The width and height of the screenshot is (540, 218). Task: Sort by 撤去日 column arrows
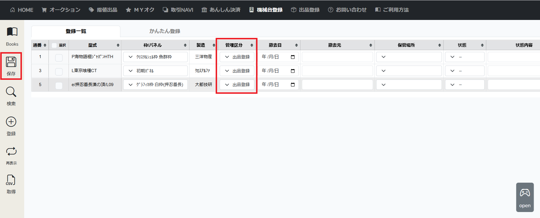[296, 45]
